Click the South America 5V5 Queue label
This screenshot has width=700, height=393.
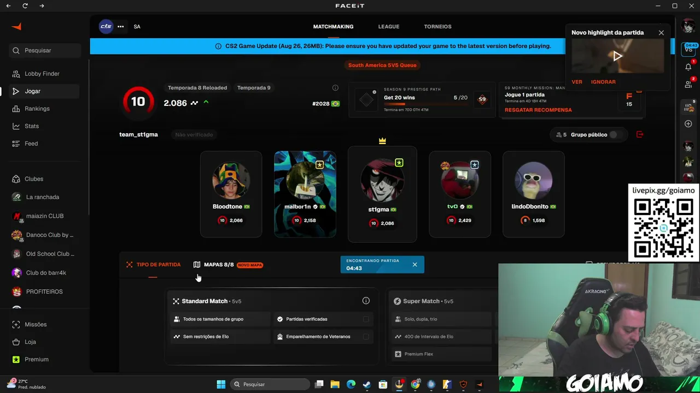[x=382, y=65]
